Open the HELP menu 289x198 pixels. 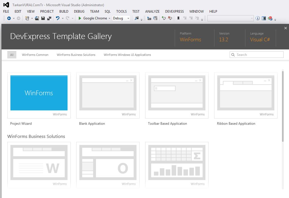pyautogui.click(x=213, y=12)
